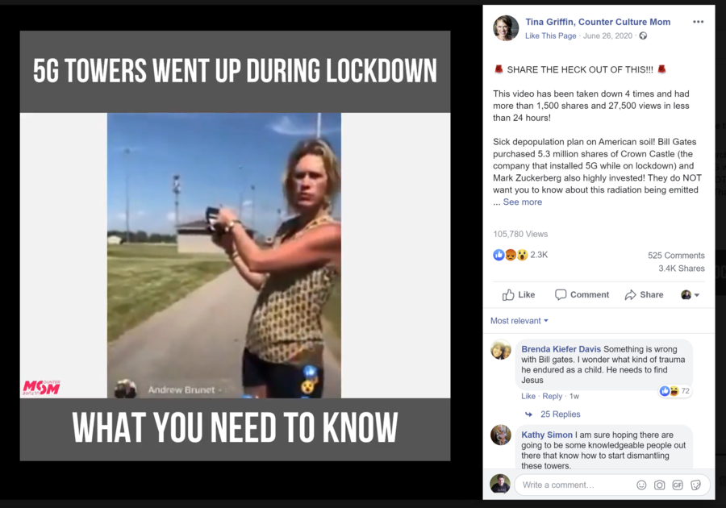
Task: Click the Comment speech bubble button
Action: pos(582,294)
